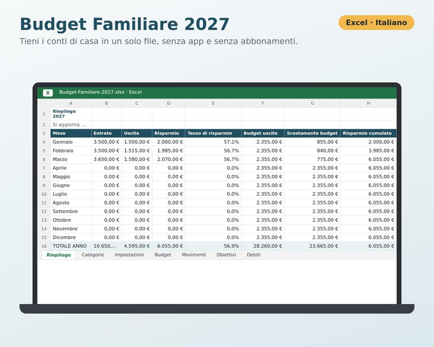Select the 'Gennaio' month cell

click(x=71, y=142)
